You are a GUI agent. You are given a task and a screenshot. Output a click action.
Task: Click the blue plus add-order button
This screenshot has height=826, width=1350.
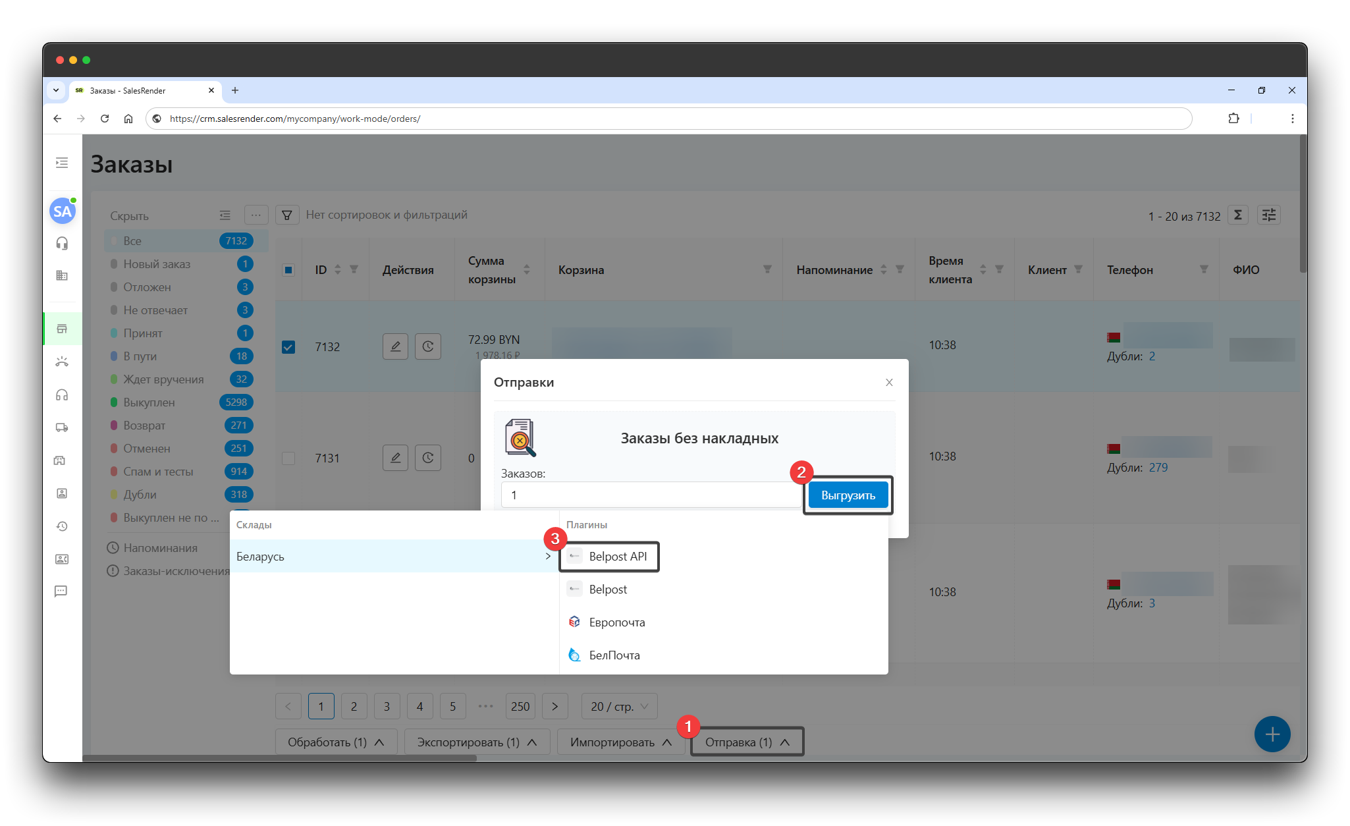click(x=1272, y=734)
